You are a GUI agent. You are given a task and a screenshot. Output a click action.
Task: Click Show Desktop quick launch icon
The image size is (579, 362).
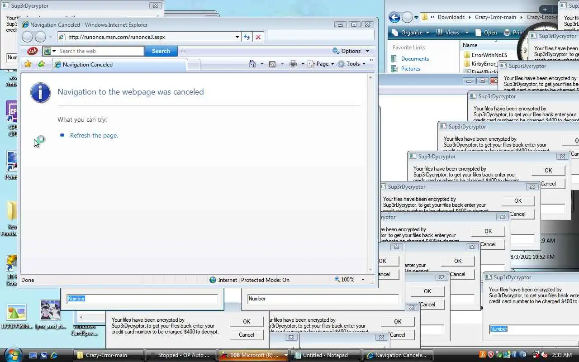click(x=33, y=355)
